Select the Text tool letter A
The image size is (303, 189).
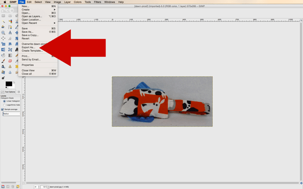coord(17,49)
